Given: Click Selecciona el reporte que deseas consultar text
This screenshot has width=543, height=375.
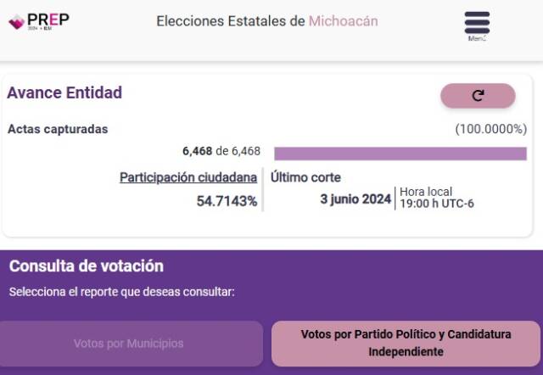Looking at the screenshot, I should (x=122, y=292).
